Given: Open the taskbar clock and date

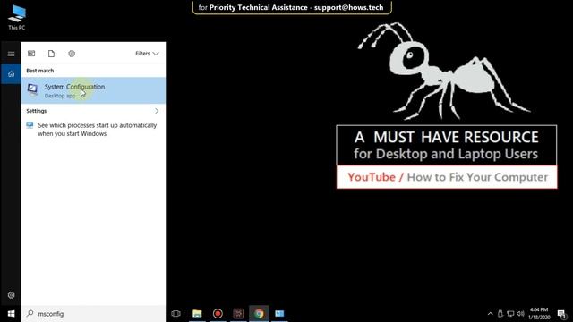Looking at the screenshot, I should tap(539, 314).
